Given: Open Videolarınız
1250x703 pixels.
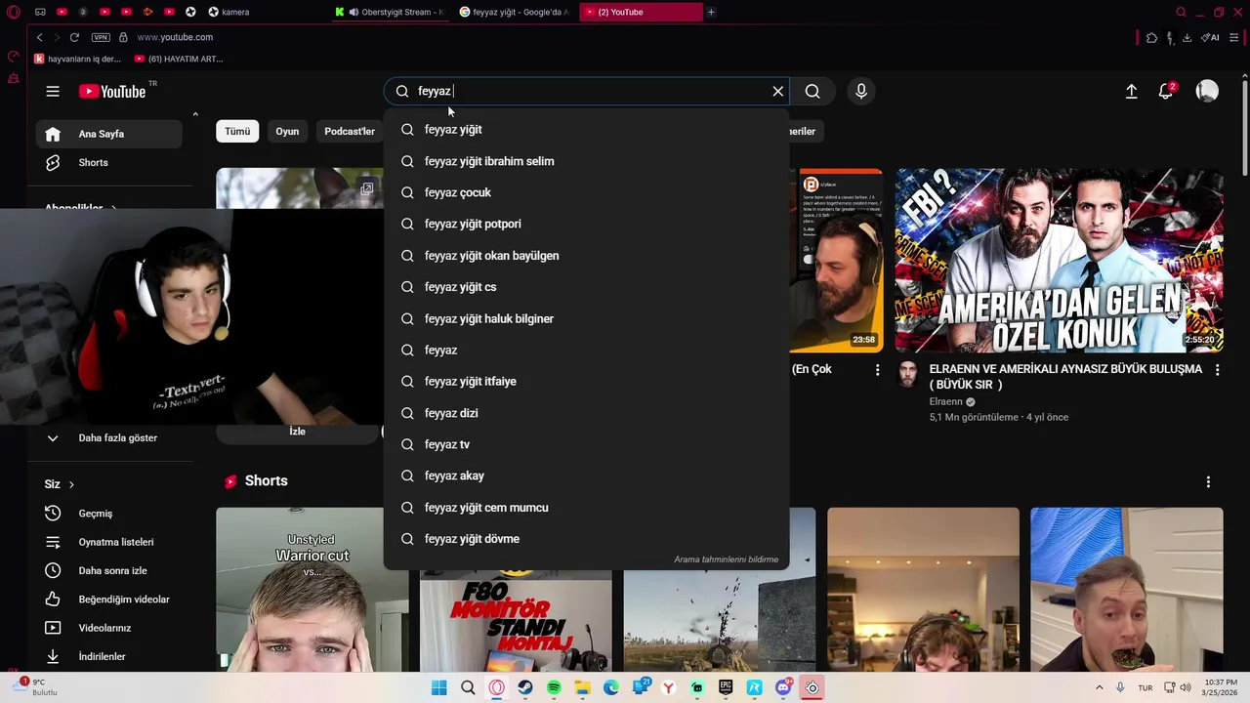Looking at the screenshot, I should [x=109, y=628].
